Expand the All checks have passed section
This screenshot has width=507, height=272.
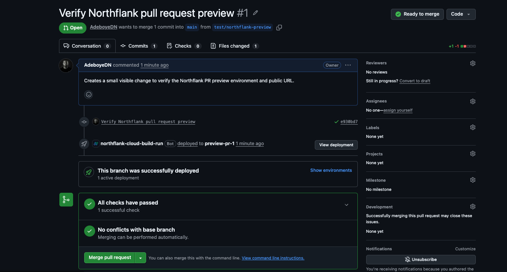pos(346,205)
